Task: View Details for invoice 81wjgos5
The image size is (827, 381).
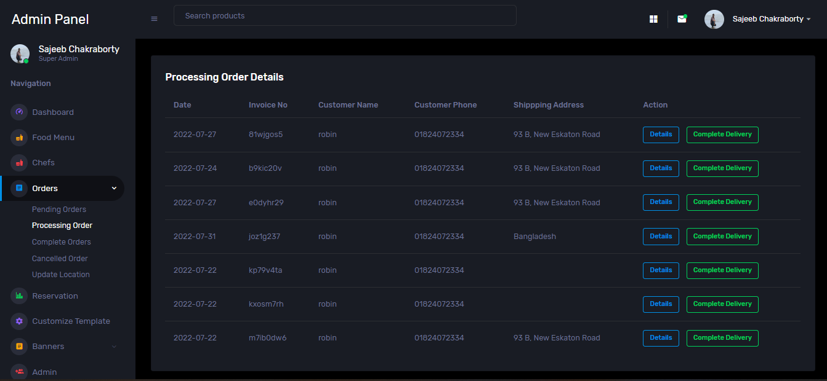Action: coord(661,135)
